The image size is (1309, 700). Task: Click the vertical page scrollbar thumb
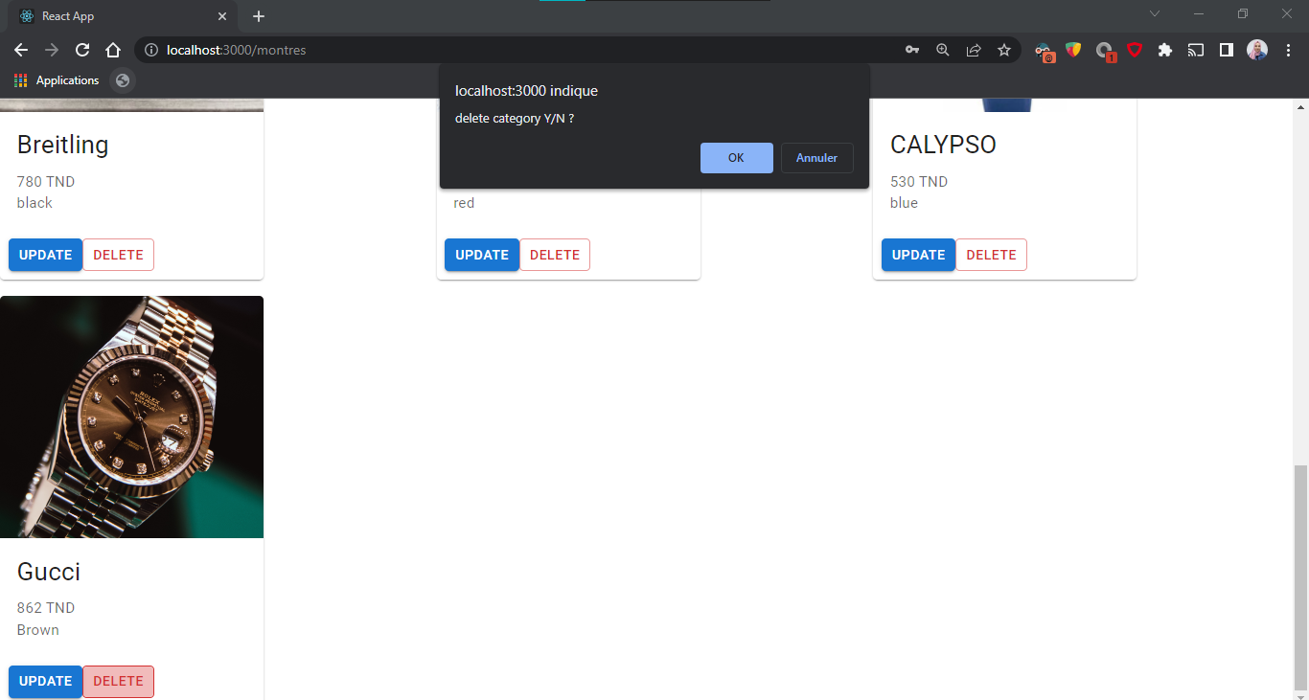point(1299,577)
